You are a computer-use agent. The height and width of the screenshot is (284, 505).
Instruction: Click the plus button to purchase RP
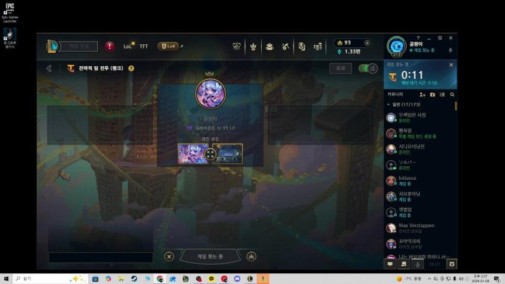(367, 43)
